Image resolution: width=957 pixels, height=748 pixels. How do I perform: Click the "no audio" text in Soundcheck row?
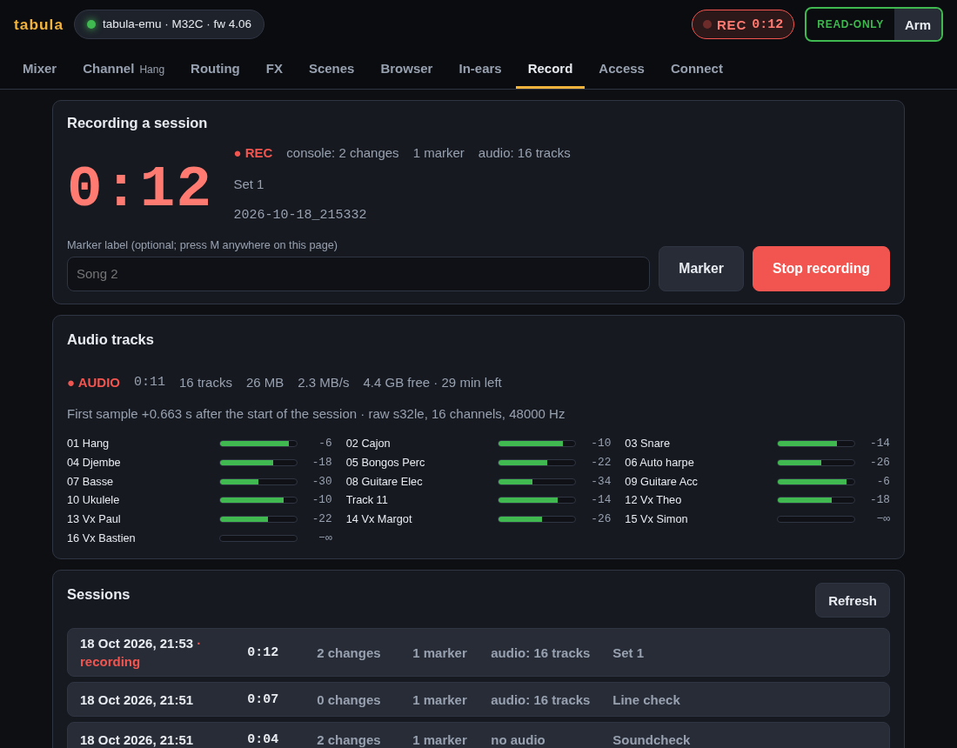[x=518, y=740]
